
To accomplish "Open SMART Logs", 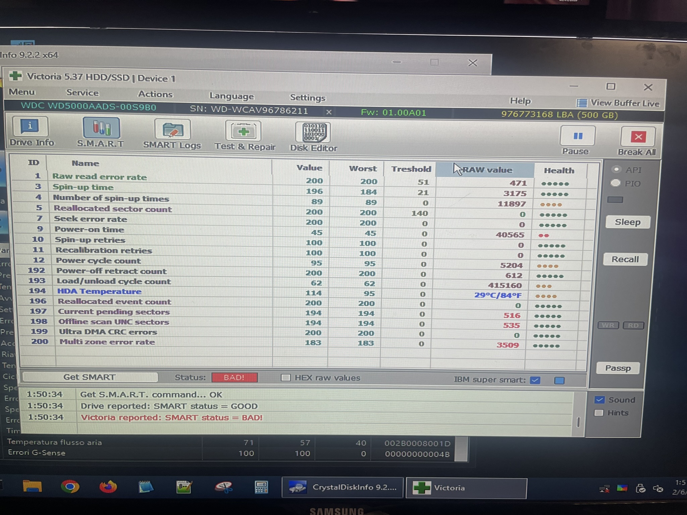I will pos(172,134).
